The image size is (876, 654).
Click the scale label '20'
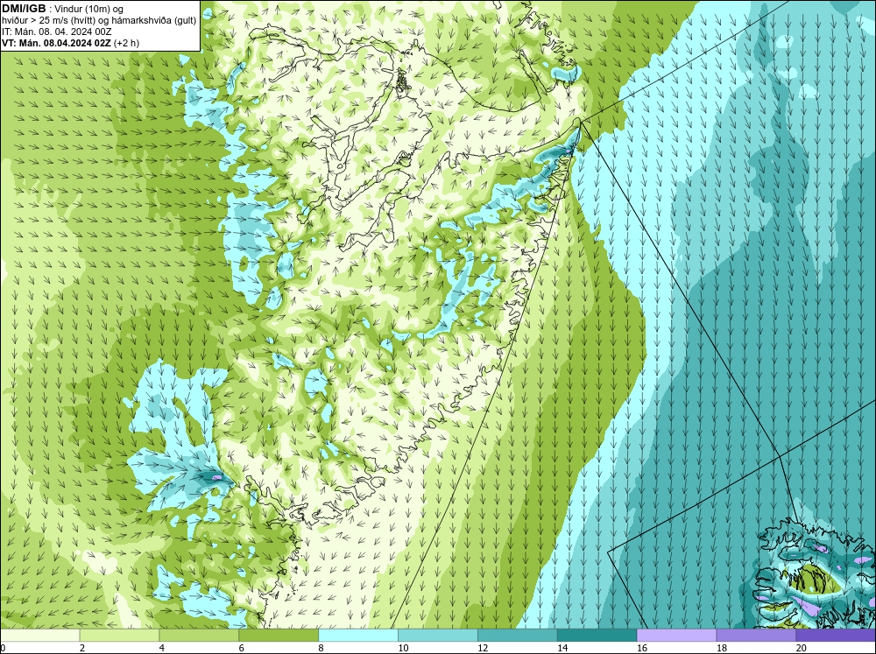(x=802, y=648)
